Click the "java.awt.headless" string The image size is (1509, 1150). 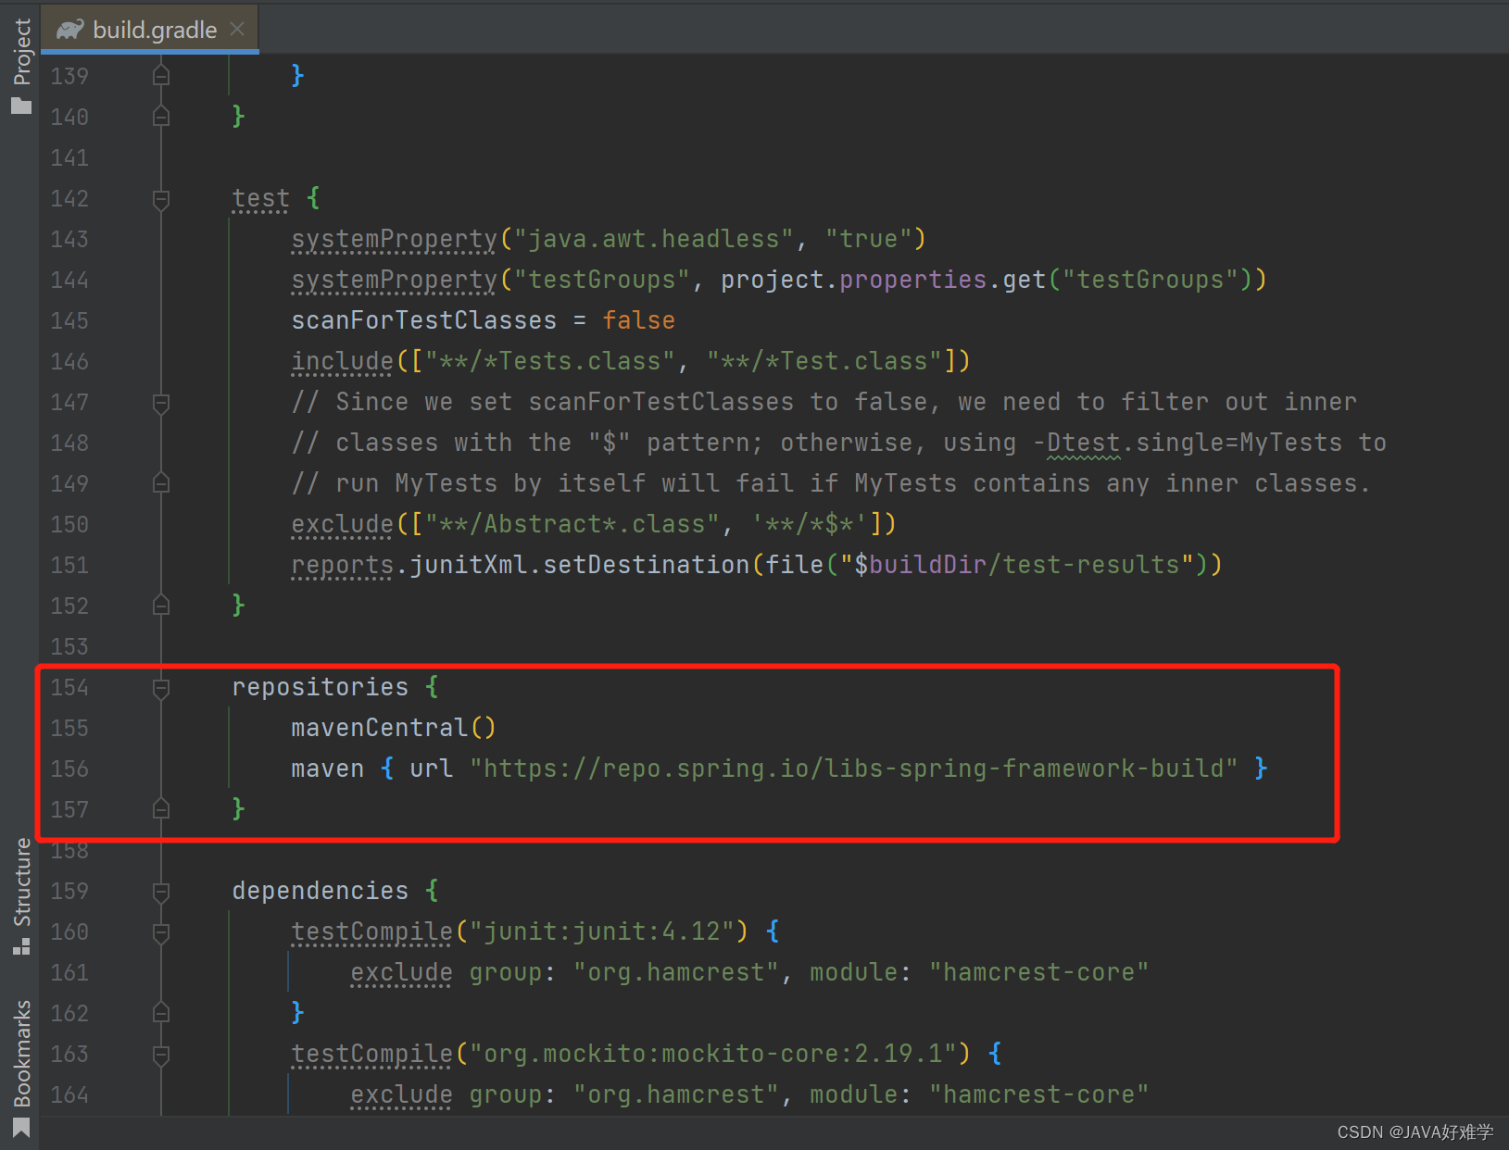point(653,239)
